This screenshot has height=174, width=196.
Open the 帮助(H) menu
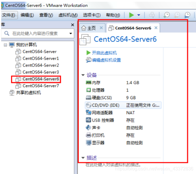[x=113, y=15]
